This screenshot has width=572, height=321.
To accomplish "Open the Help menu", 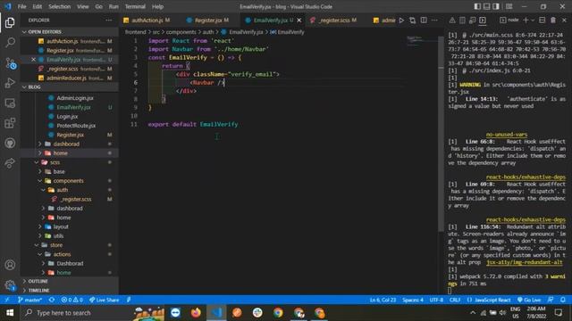I will (x=157, y=6).
